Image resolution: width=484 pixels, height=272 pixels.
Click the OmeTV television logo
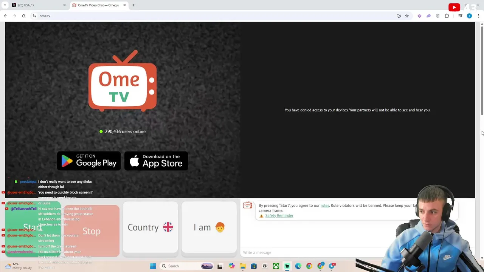(x=123, y=81)
